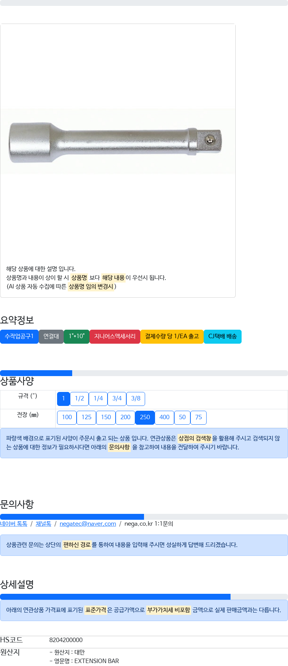The width and height of the screenshot is (288, 666).
Task: Click the CJ택배 배송 tag
Action: click(x=222, y=336)
